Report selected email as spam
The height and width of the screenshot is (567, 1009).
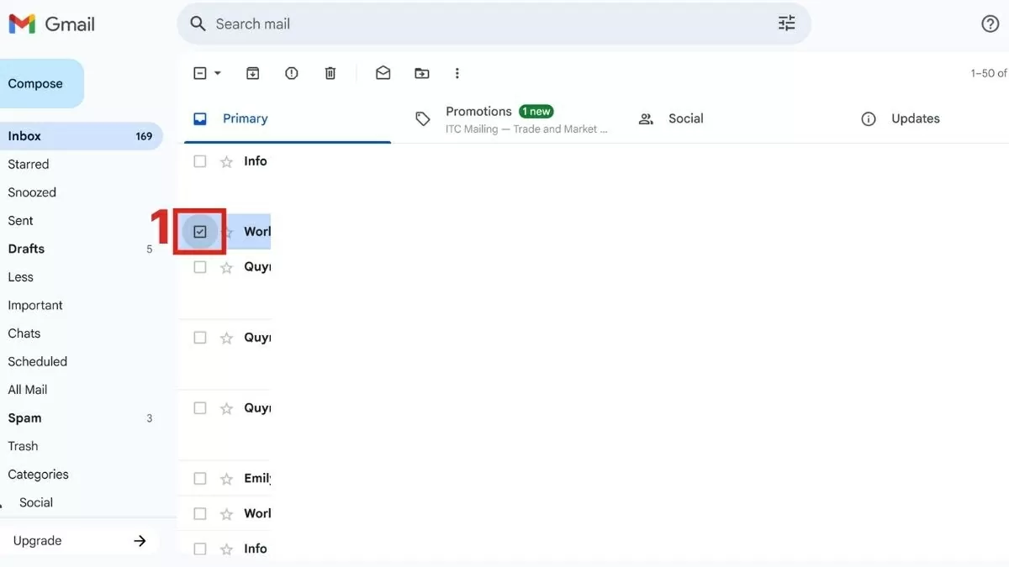click(292, 73)
